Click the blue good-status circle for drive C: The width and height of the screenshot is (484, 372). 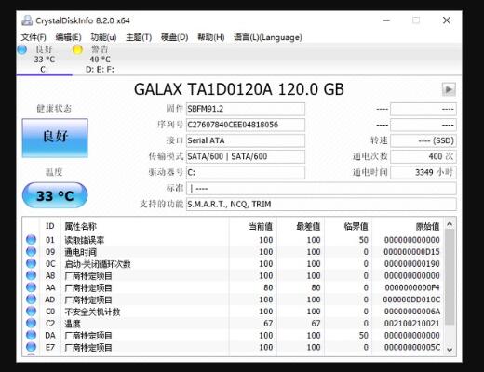coord(22,49)
